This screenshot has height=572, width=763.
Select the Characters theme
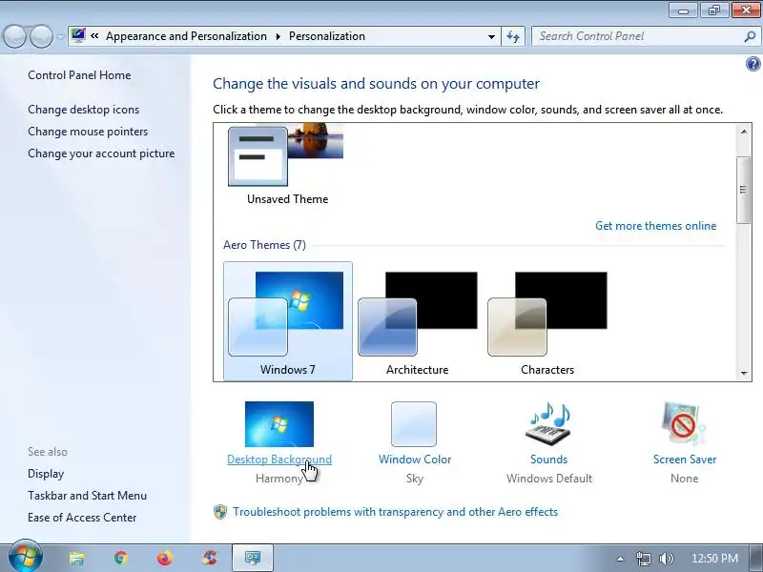pos(547,321)
